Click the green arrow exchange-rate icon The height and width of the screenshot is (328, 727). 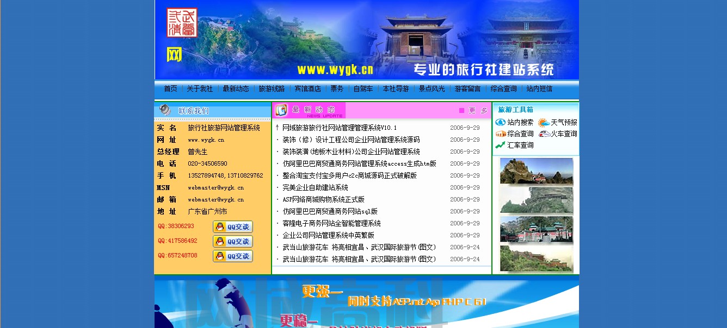coord(501,145)
